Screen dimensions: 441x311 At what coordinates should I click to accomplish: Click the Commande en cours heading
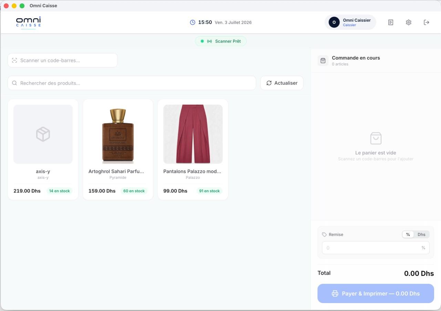click(x=356, y=58)
